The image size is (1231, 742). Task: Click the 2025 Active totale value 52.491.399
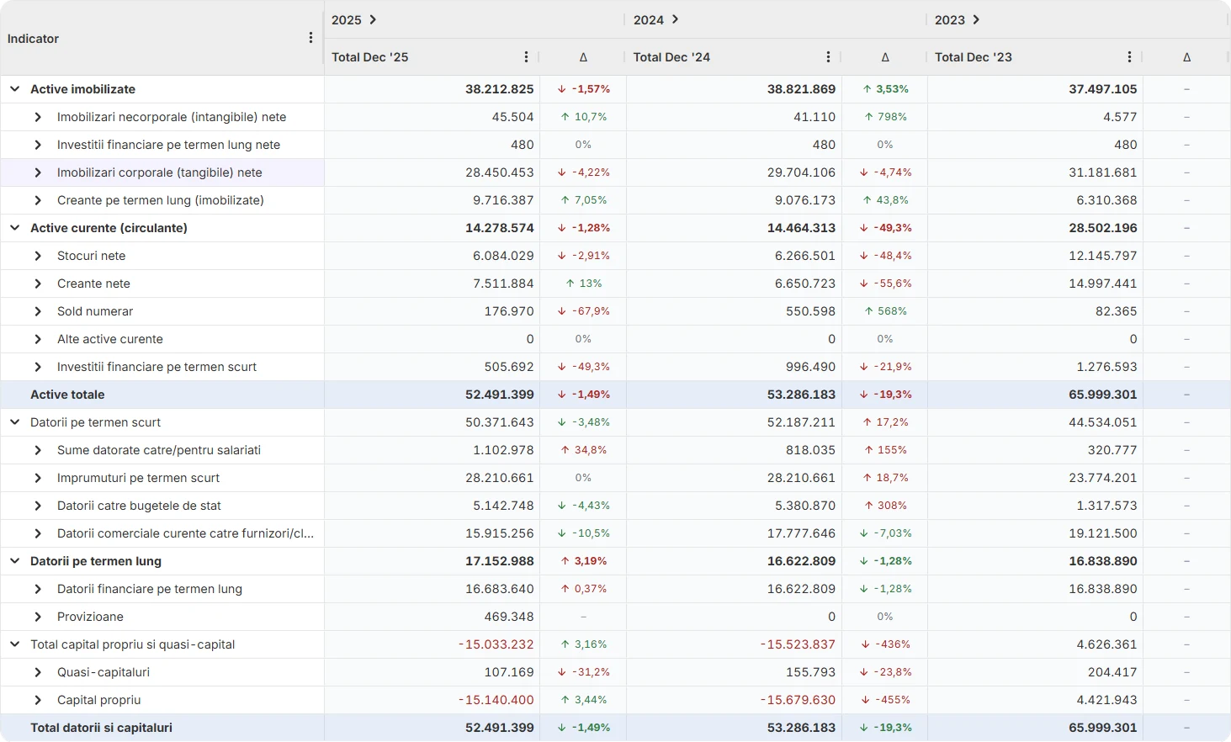pos(500,395)
